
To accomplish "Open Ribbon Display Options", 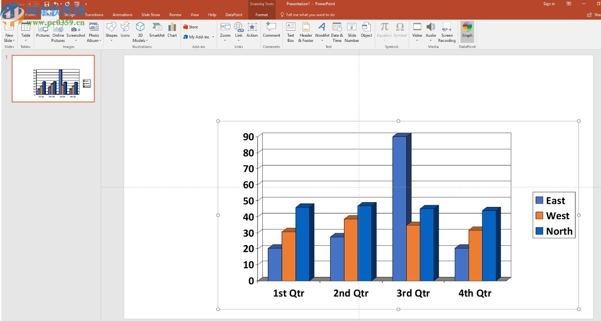I will click(x=569, y=4).
